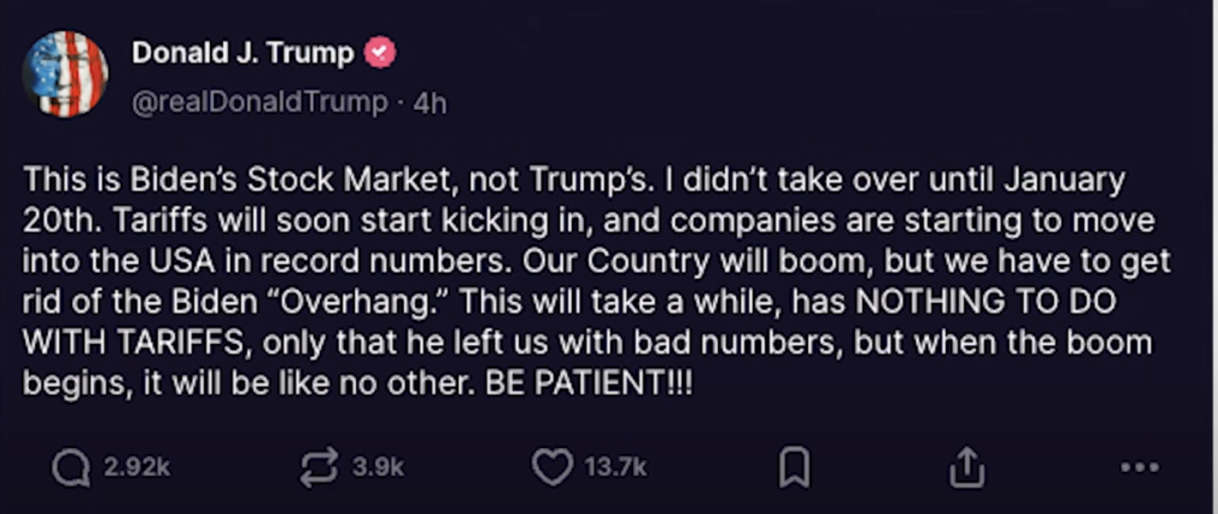Click the repost arrows icon

[x=318, y=468]
